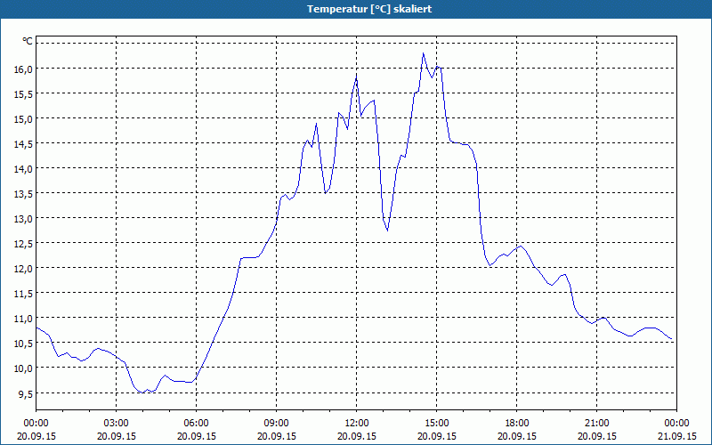This screenshot has width=712, height=445.
Task: Click the 20.09.15 date under 18:00
Action: click(517, 436)
